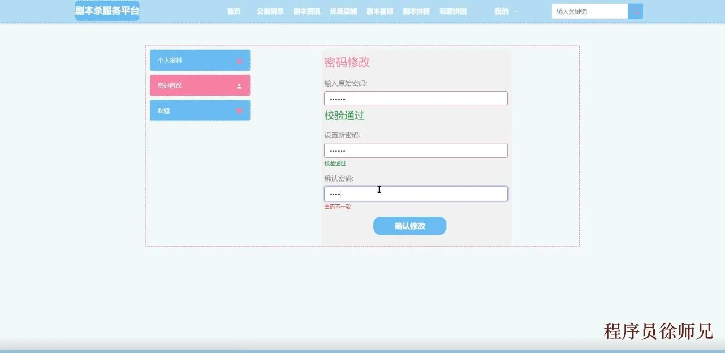The width and height of the screenshot is (725, 353).
Task: Focus the 输入关键词 search field
Action: (x=590, y=11)
